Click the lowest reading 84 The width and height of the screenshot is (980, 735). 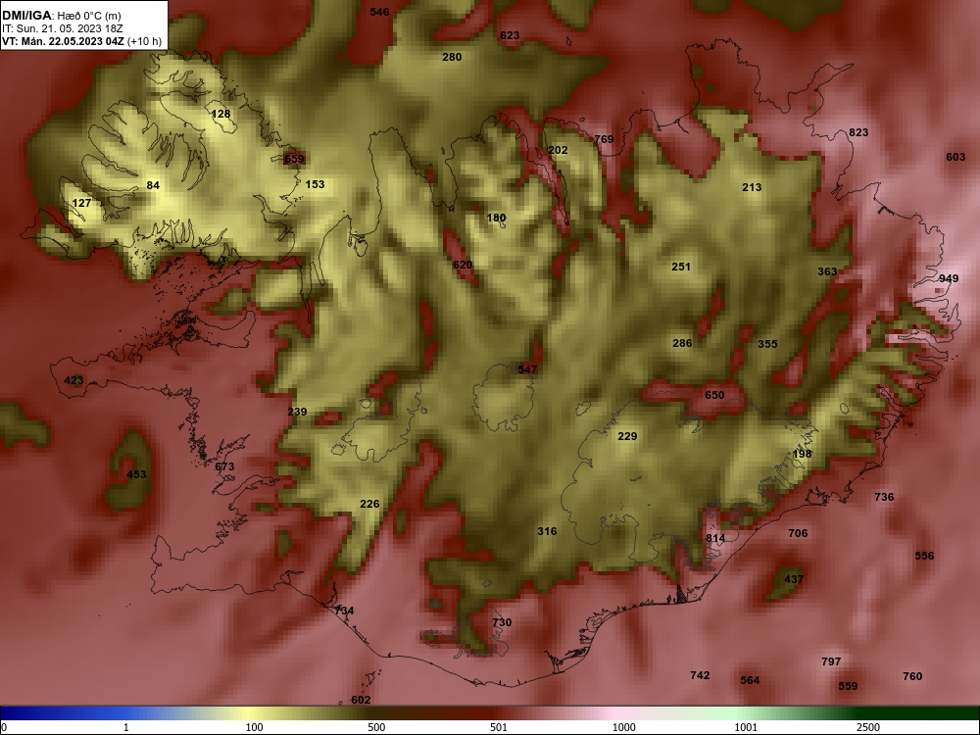tap(153, 185)
